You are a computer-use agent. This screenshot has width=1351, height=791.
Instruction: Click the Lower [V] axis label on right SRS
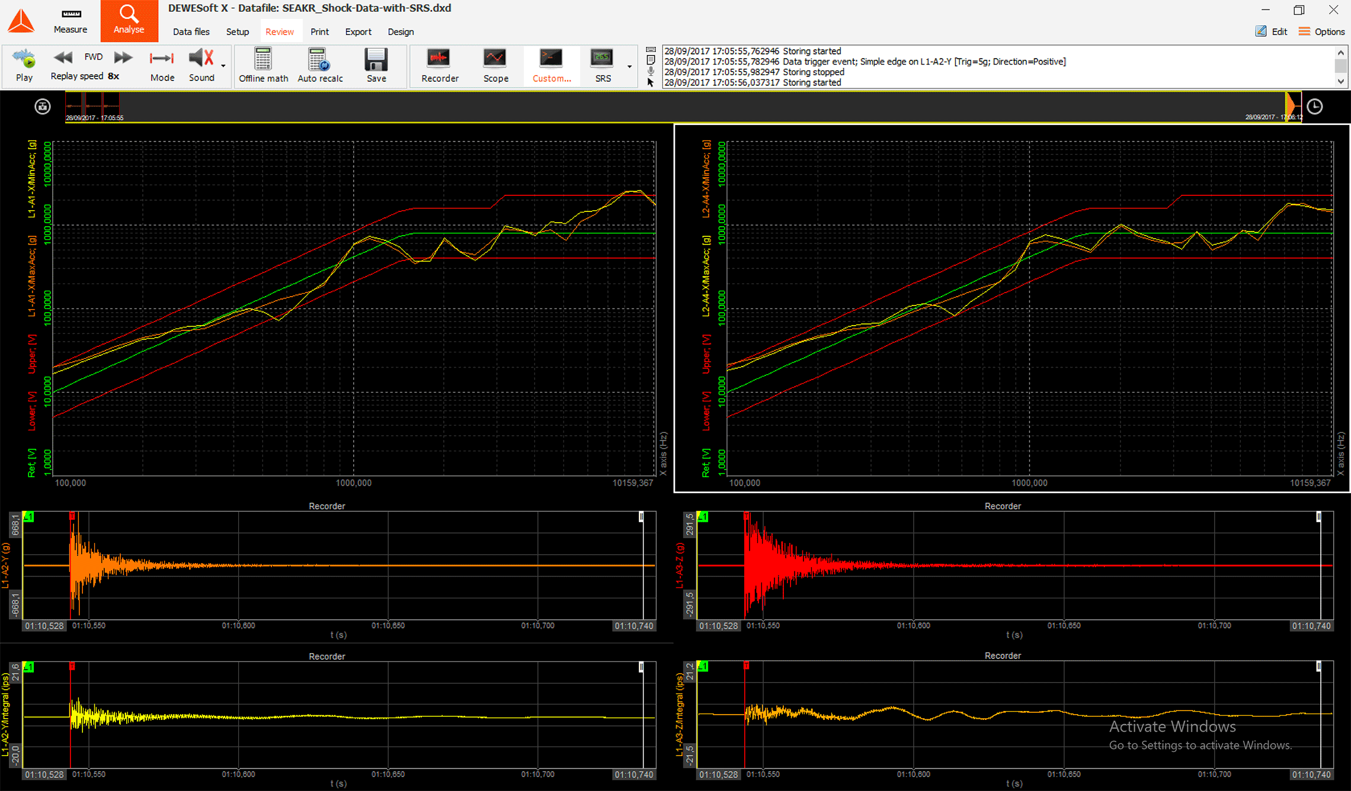pos(706,411)
